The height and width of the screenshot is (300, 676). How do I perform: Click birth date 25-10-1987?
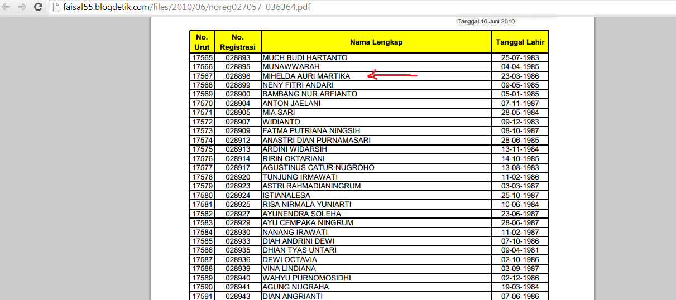click(520, 195)
